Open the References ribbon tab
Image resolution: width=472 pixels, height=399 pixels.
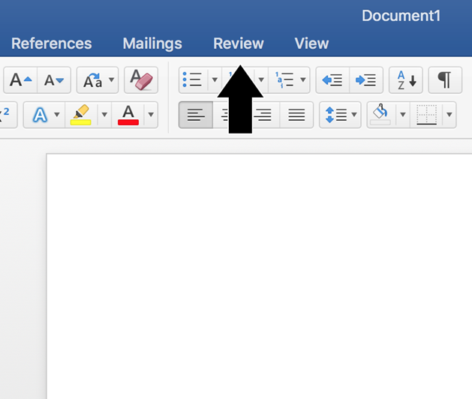click(52, 43)
